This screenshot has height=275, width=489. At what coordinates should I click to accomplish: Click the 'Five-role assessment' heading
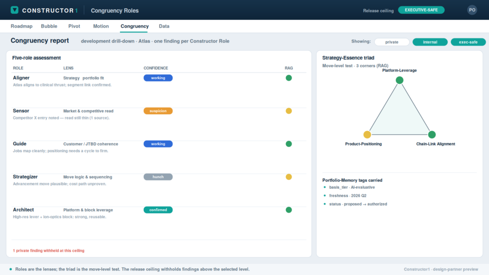(37, 58)
